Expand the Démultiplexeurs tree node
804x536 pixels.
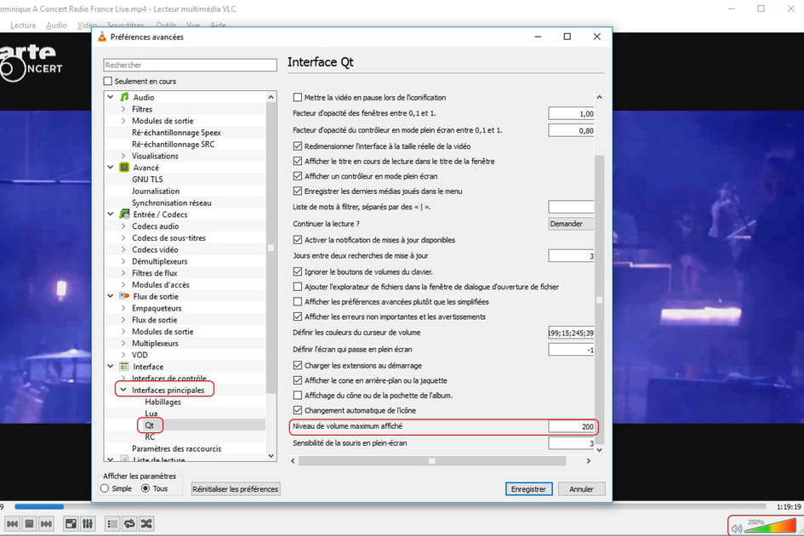123,261
